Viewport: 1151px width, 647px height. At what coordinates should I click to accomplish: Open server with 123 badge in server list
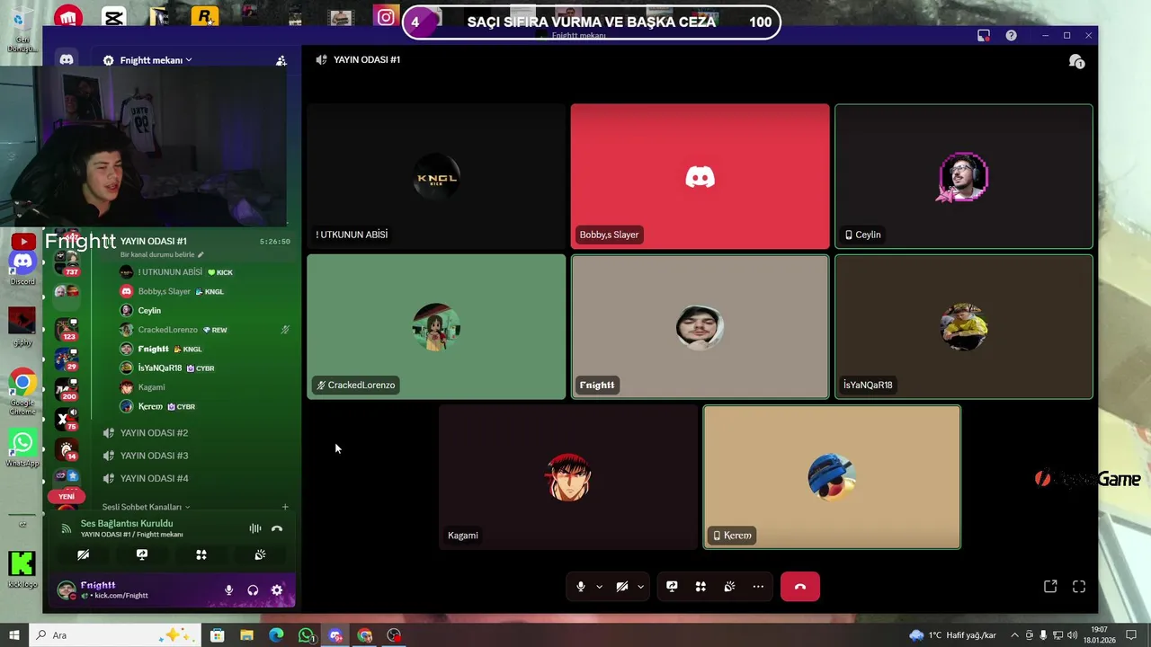(67, 329)
